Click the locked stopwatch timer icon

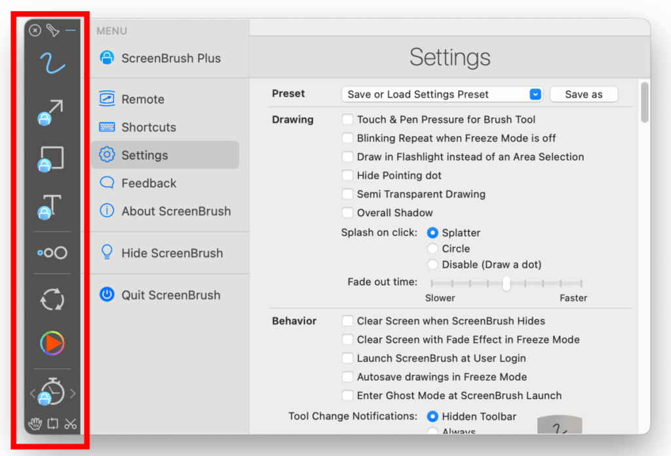pos(51,391)
